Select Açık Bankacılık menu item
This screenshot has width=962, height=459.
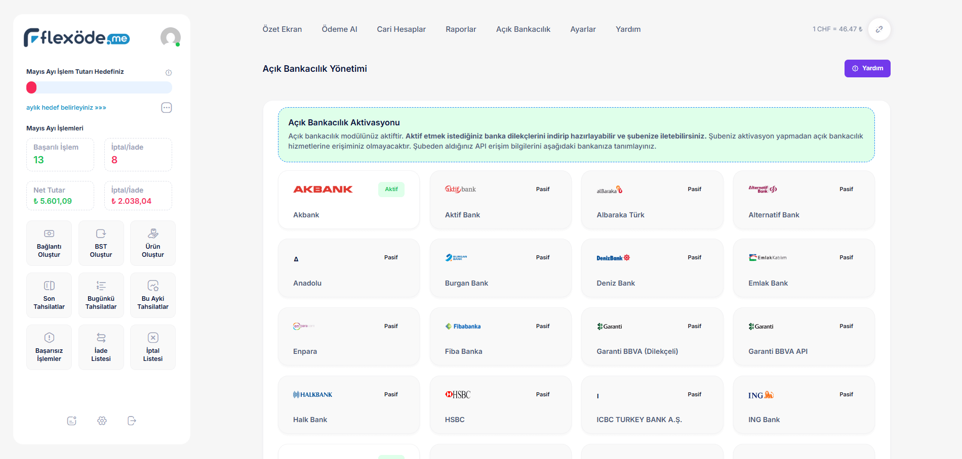tap(523, 29)
